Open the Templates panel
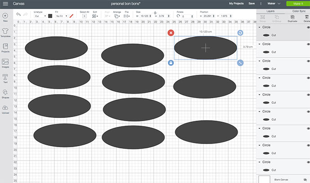Image resolution: width=310 pixels, height=183 pixels. tap(5, 31)
